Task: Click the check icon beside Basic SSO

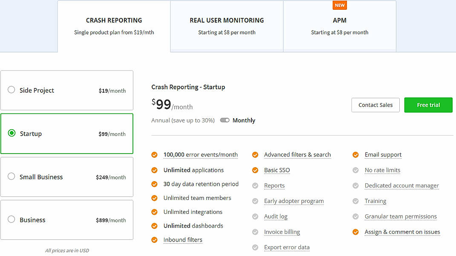Action: point(255,170)
